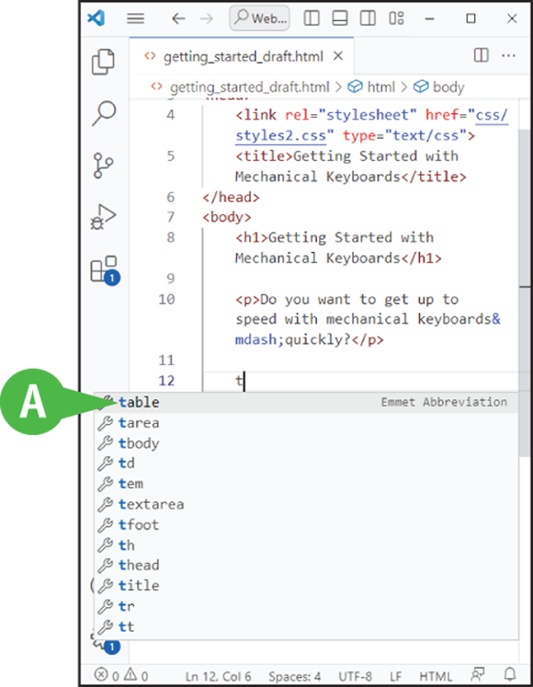Close the getting_started_draft.html tab
533x687 pixels.
[x=338, y=56]
